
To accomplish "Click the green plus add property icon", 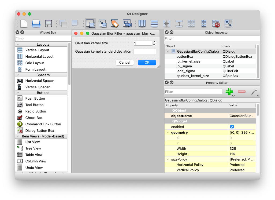I will [x=229, y=92].
